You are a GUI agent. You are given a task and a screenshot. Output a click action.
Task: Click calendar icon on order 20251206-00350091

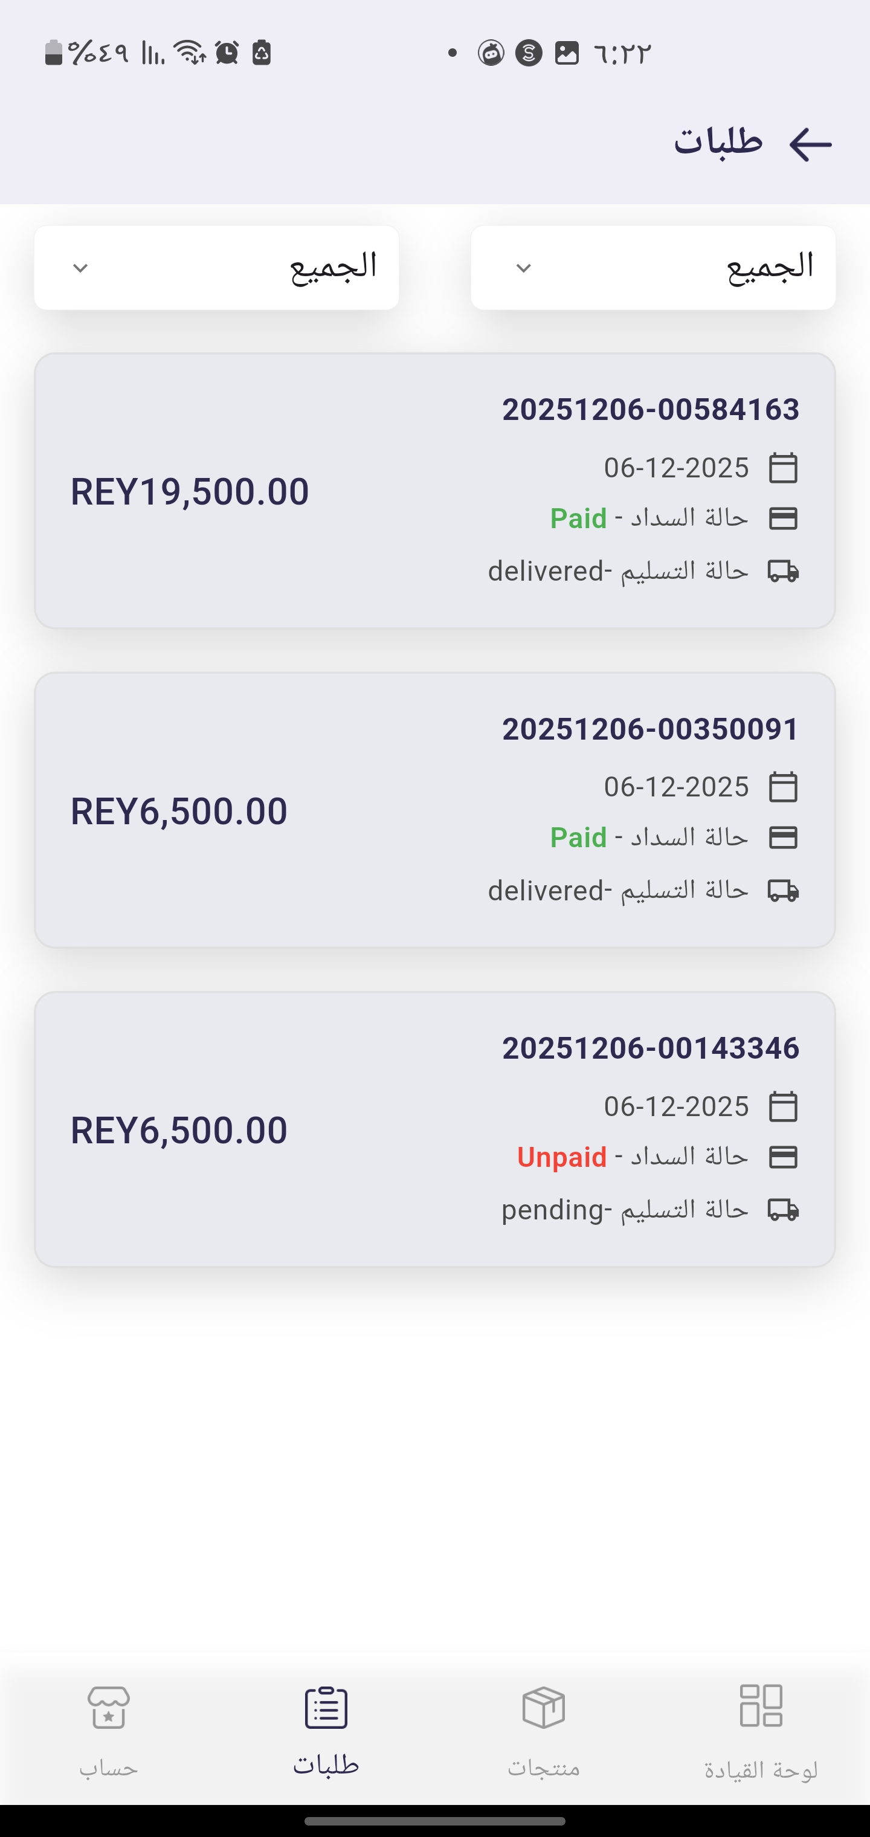pos(783,787)
